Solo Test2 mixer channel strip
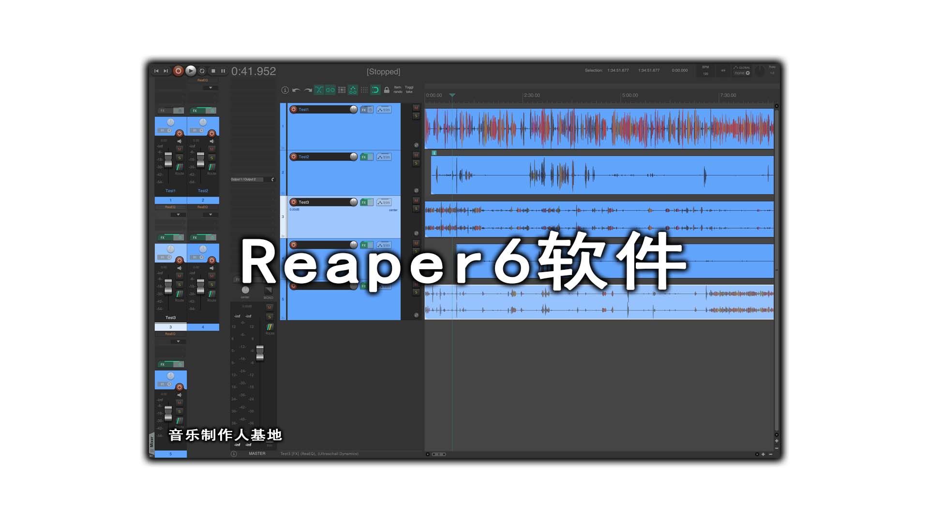The image size is (929, 522). 211,158
